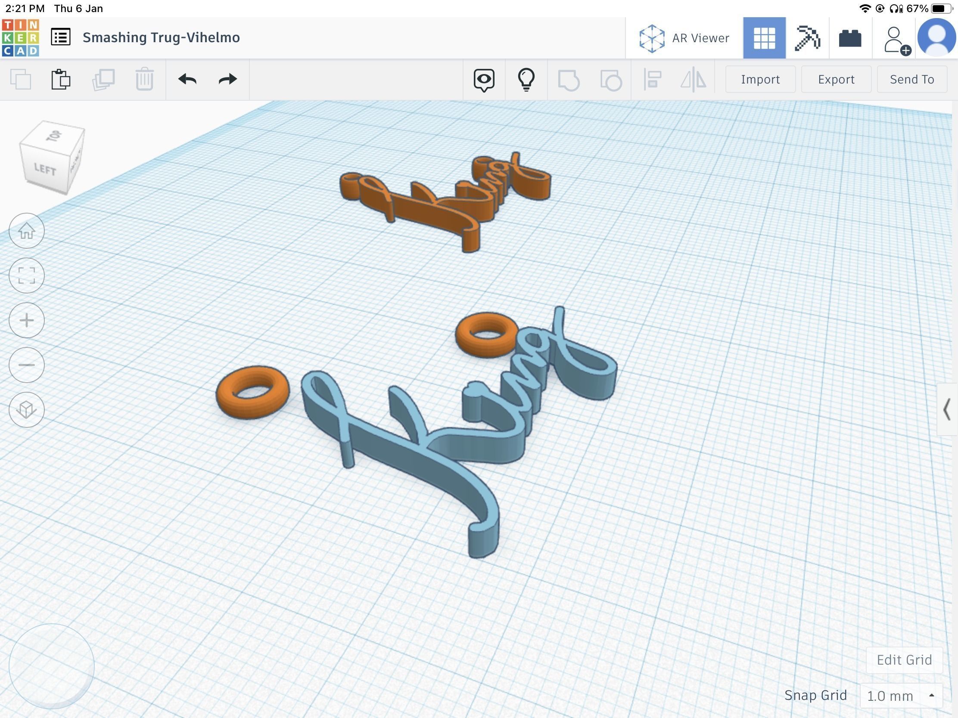Redo the last action
This screenshot has width=958, height=718.
click(x=228, y=79)
